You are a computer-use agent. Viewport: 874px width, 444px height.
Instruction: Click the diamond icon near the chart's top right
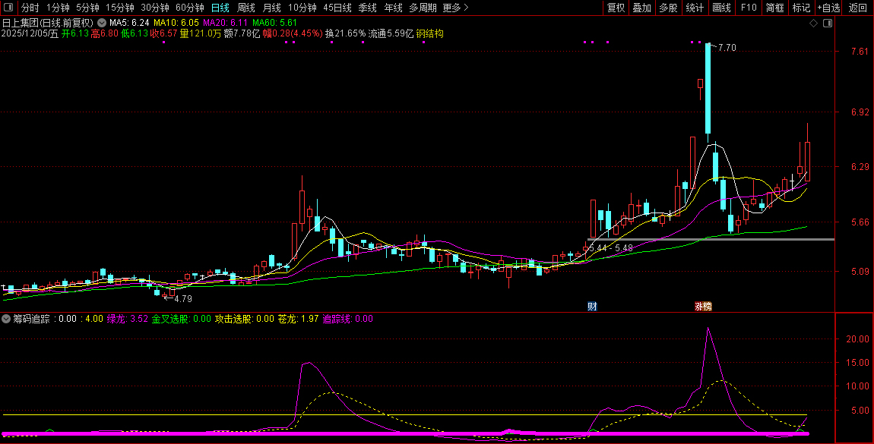(813, 24)
